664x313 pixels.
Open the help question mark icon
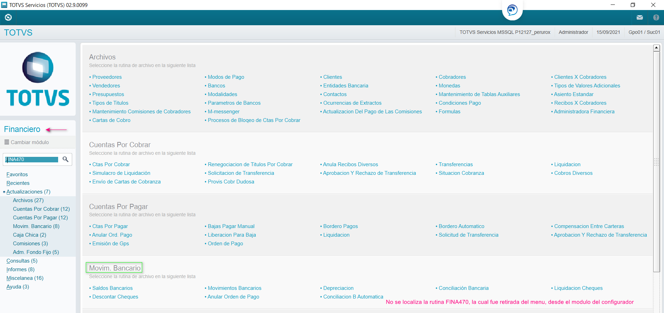(x=656, y=18)
